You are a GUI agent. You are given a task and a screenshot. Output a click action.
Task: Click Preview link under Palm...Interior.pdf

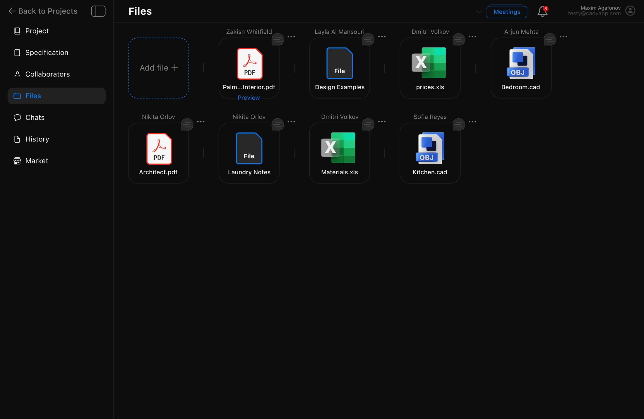[x=249, y=98]
